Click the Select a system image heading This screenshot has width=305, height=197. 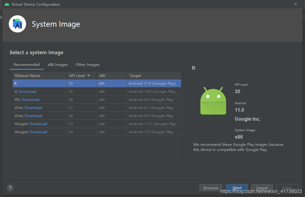pyautogui.click(x=37, y=53)
